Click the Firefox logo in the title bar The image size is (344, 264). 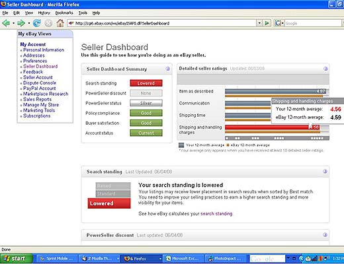click(x=3, y=4)
